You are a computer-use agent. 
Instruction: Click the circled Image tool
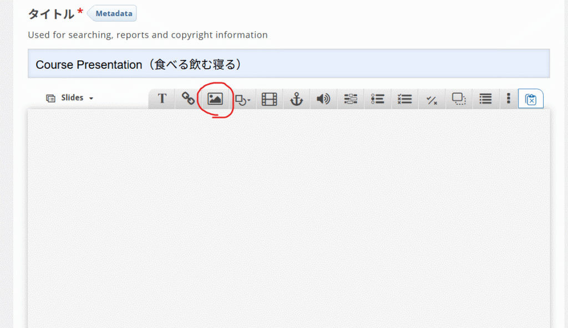click(x=215, y=99)
